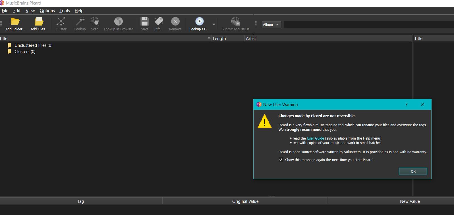
Task: Select the Unclustered Files (0) row
Action: click(206, 45)
